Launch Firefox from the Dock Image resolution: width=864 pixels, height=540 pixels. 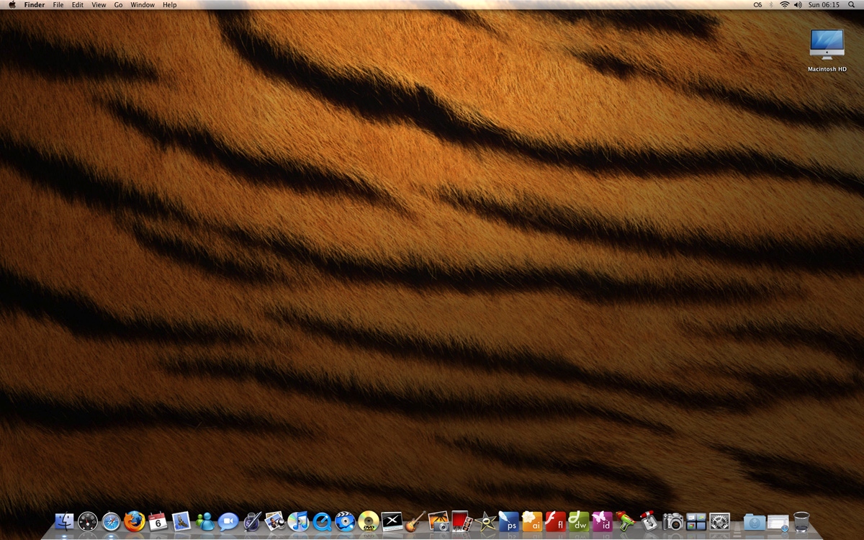(135, 521)
